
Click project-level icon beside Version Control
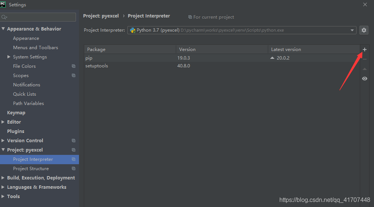(73, 140)
